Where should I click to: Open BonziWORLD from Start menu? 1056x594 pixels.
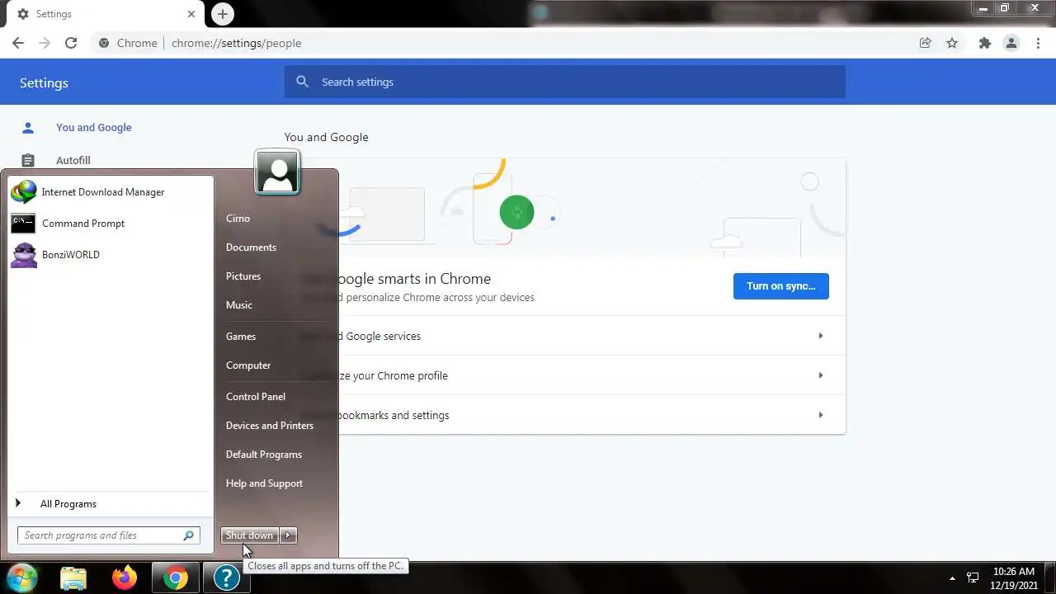tap(109, 255)
